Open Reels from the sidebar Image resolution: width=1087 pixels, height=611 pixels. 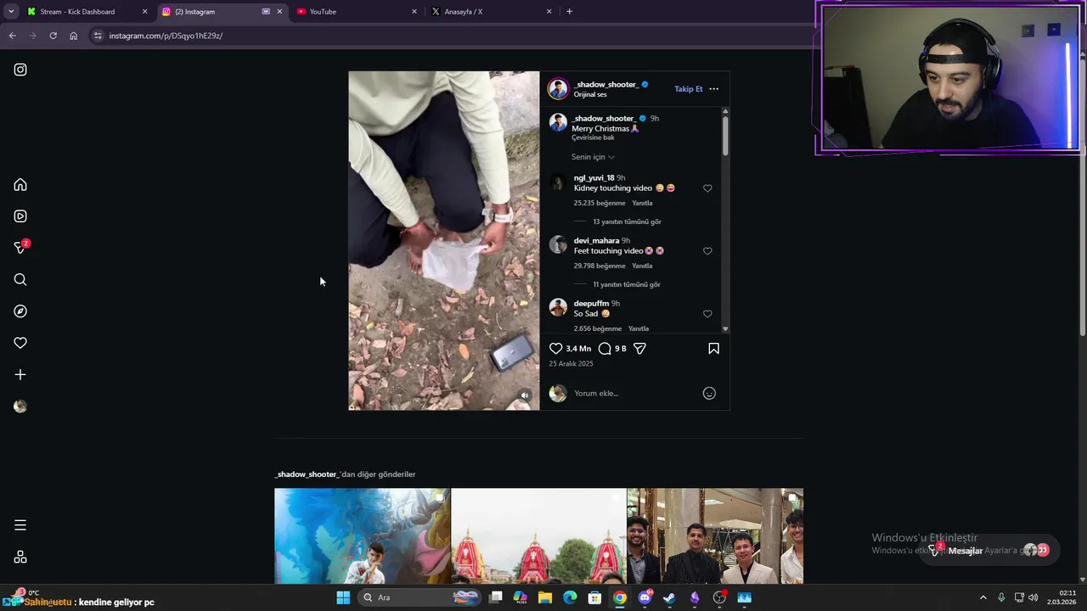[x=20, y=216]
